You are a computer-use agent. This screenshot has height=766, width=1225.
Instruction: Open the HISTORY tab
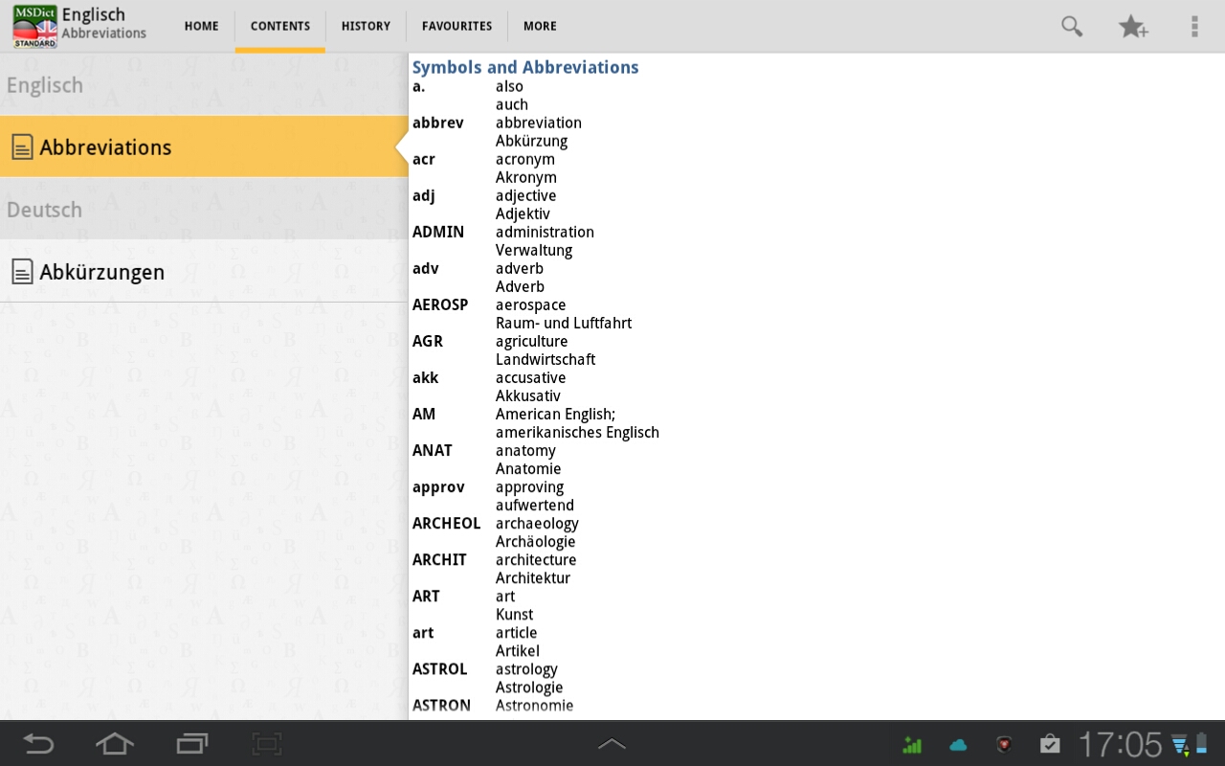pos(366,26)
